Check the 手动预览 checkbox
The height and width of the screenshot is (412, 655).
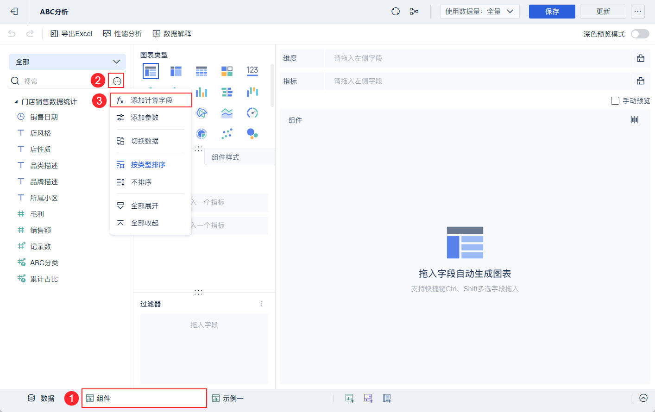(615, 101)
